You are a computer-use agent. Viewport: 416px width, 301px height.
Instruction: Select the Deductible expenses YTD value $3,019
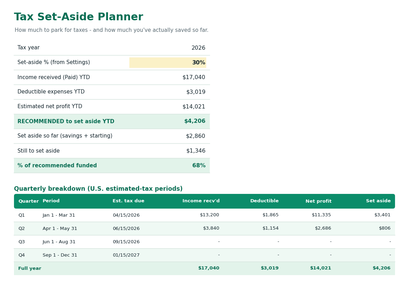coord(196,92)
